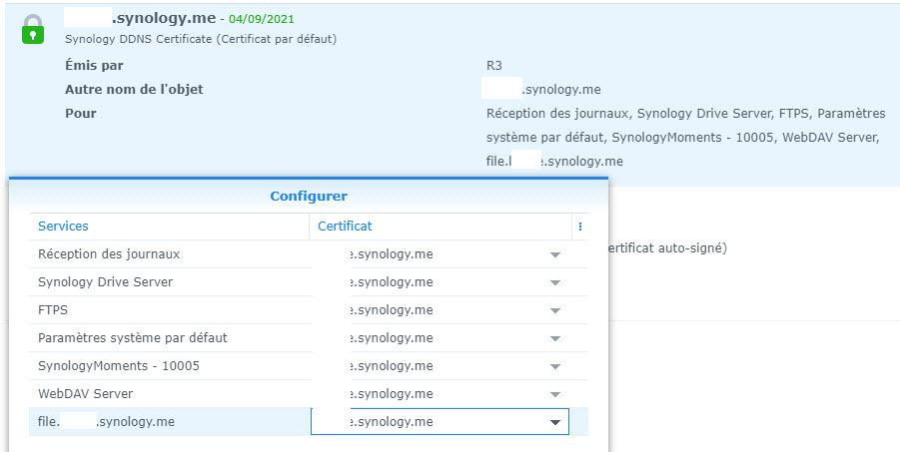Select the Synology Drive Server service row

click(x=309, y=282)
